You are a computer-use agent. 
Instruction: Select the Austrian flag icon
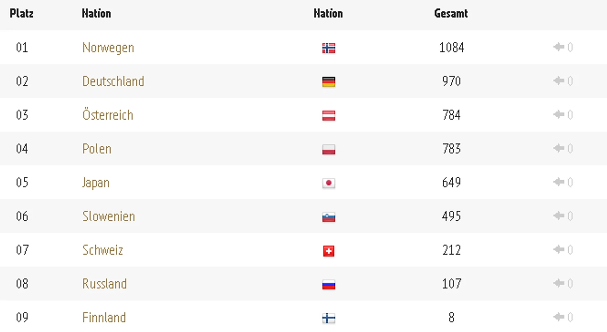click(x=328, y=116)
